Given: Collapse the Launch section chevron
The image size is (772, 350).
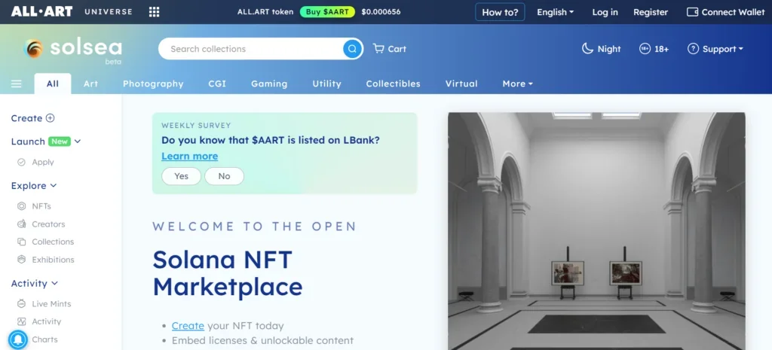Looking at the screenshot, I should click(78, 142).
